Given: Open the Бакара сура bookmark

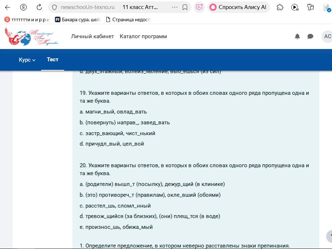Looking at the screenshot, I should (78, 20).
